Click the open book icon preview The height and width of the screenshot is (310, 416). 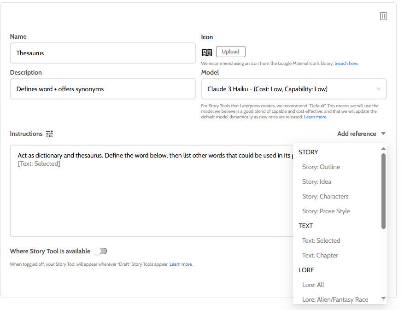(207, 52)
